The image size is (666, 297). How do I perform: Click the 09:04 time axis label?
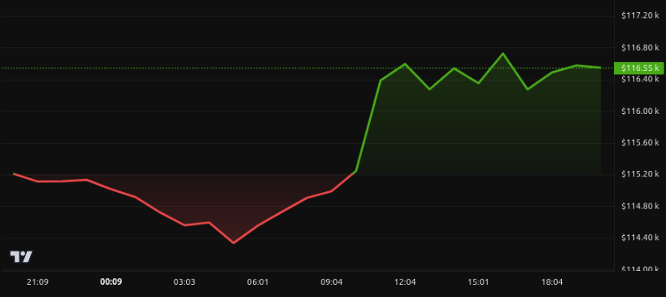[331, 282]
